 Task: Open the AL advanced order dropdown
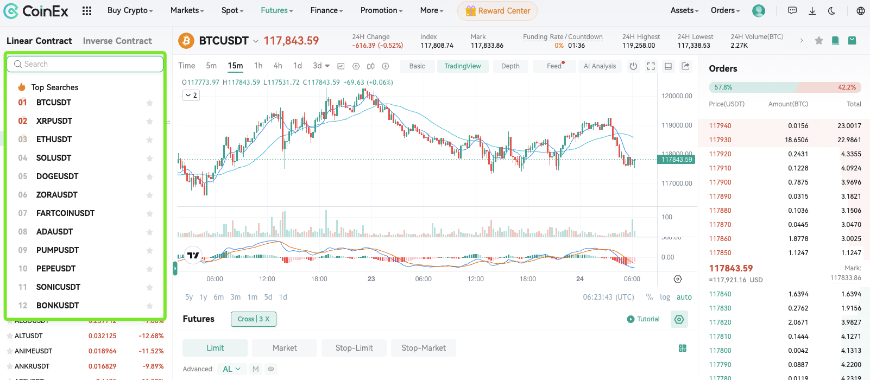pyautogui.click(x=232, y=369)
